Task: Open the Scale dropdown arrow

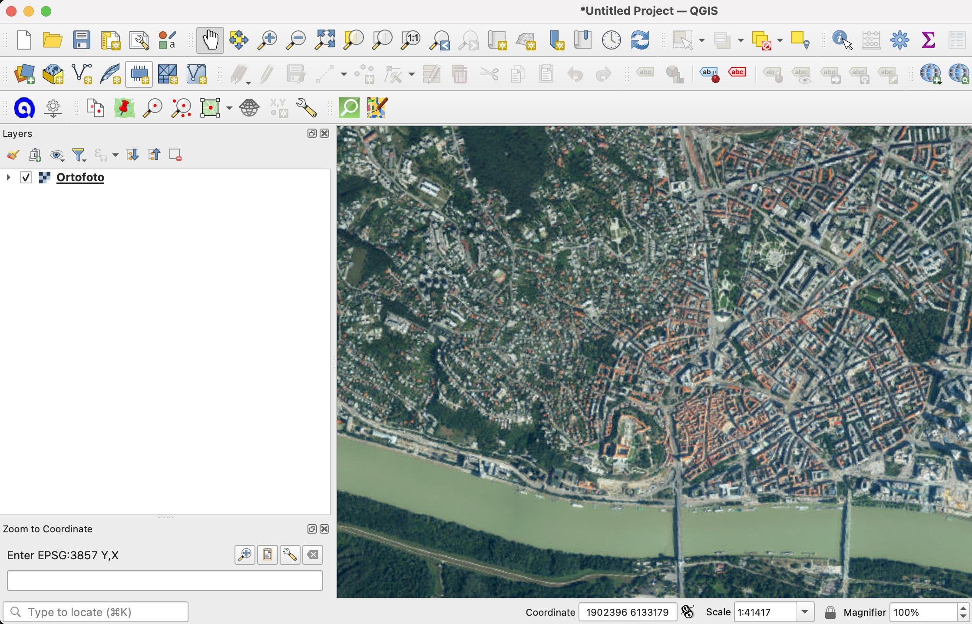Action: (805, 612)
